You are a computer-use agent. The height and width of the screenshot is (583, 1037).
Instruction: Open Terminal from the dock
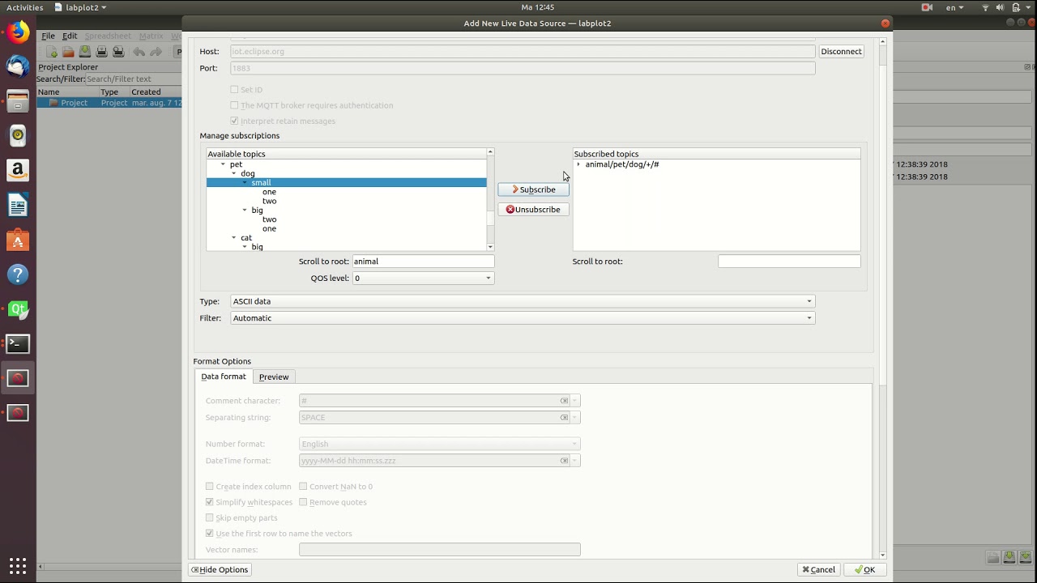pyautogui.click(x=18, y=343)
